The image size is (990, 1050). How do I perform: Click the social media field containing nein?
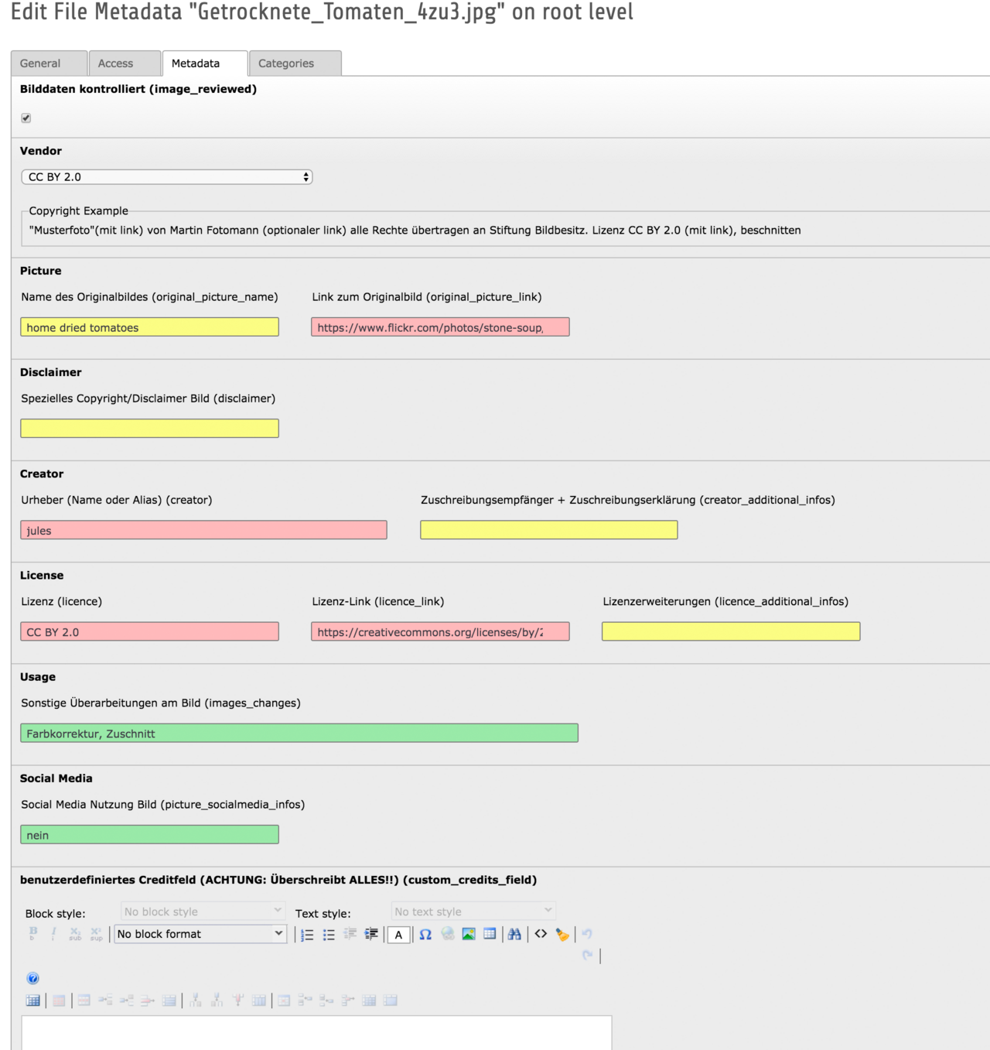tap(149, 834)
